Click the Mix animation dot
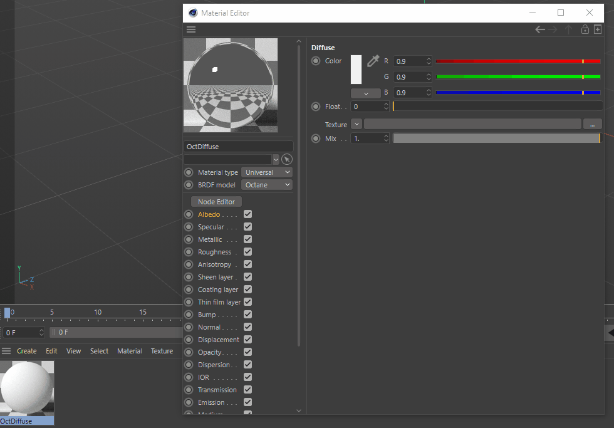 tap(316, 138)
